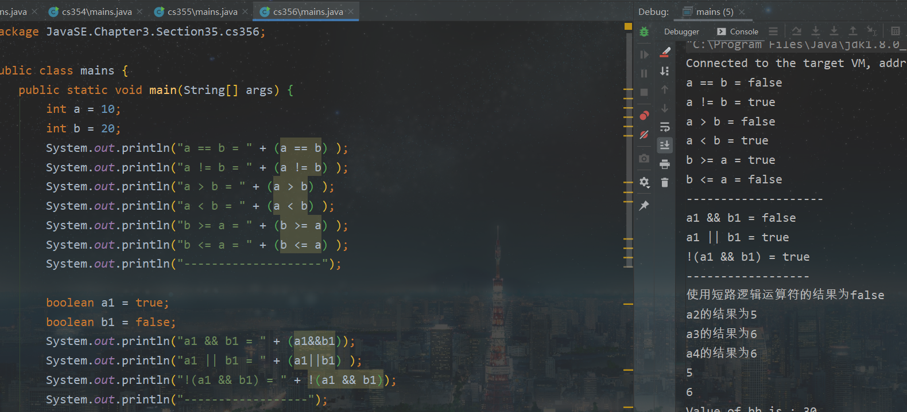907x412 pixels.
Task: Click the console line 'a2的结果为5'
Action: click(722, 314)
